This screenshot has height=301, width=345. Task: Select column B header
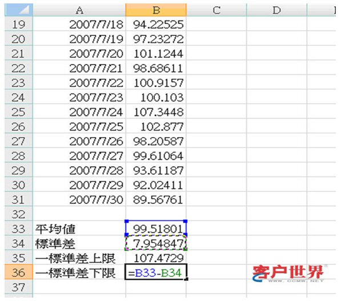point(155,10)
